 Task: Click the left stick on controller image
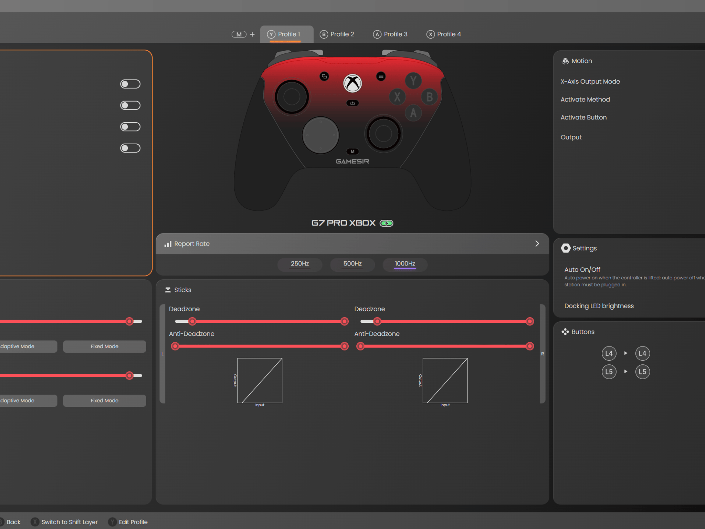click(x=292, y=97)
